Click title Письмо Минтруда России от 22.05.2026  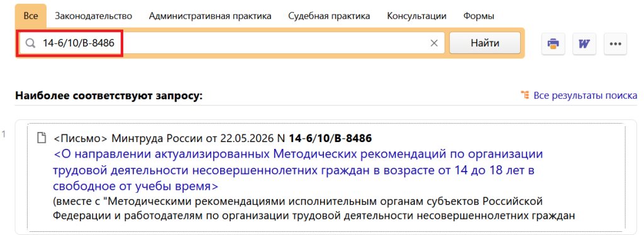coord(213,139)
